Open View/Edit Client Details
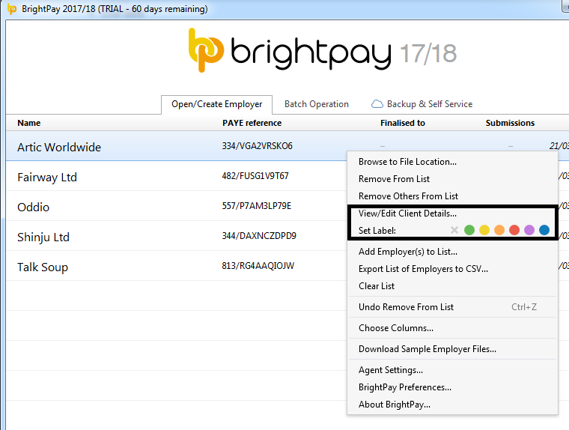This screenshot has height=430, width=569. [x=452, y=214]
